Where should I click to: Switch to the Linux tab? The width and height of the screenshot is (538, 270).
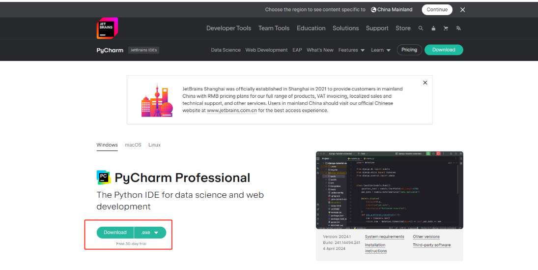154,145
